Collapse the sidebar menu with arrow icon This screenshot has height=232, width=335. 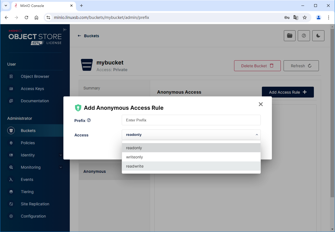(x=65, y=30)
